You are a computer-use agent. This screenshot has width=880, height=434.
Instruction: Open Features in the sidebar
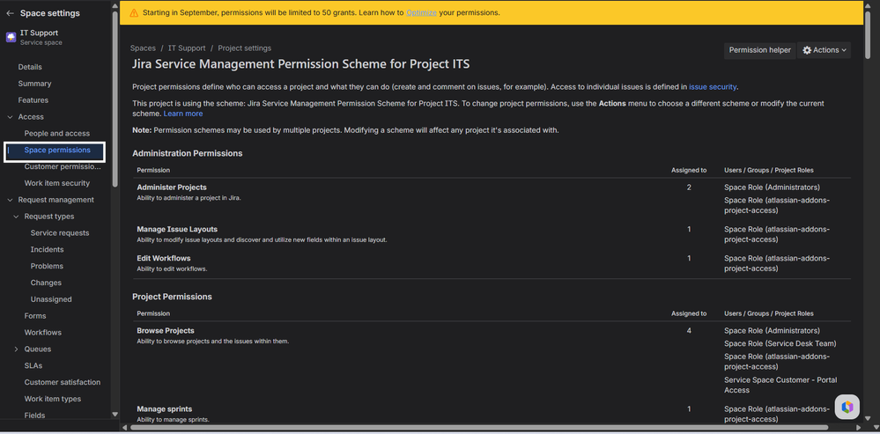[x=33, y=99]
